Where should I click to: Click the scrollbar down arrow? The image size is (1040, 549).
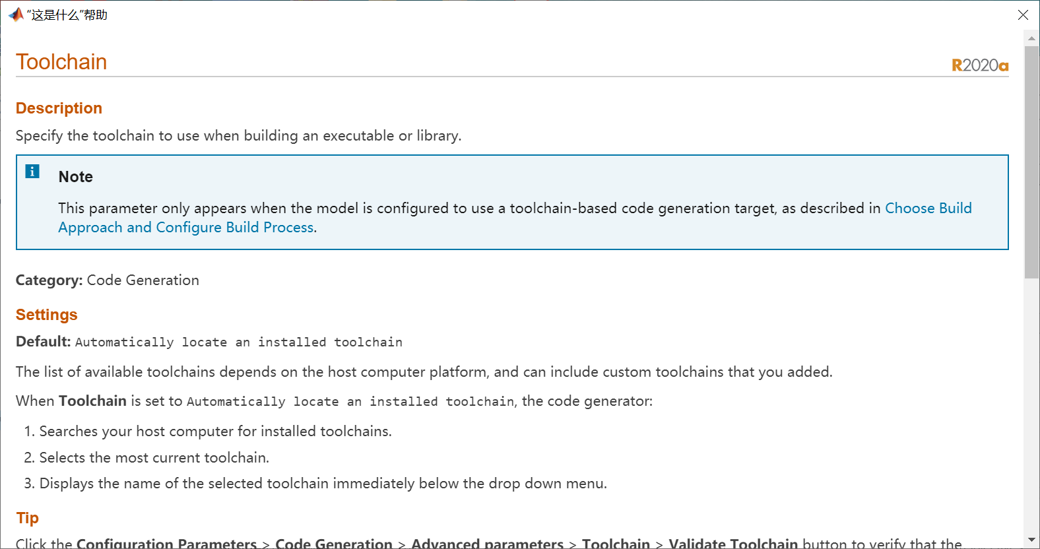1031,540
